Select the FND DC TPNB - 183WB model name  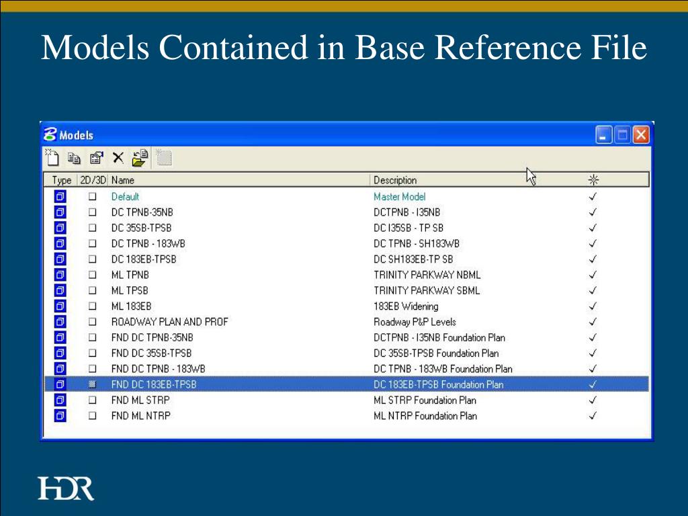pos(159,369)
